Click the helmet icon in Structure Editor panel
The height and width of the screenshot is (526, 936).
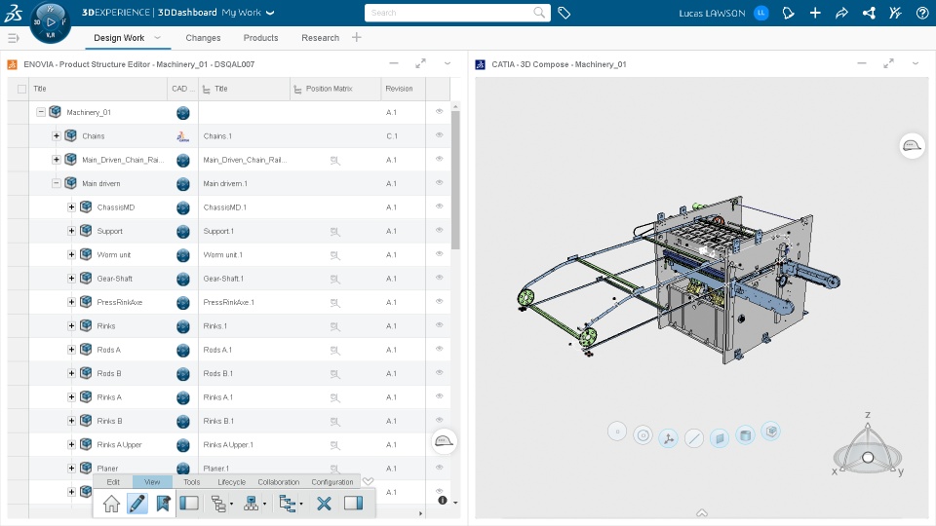tap(444, 441)
